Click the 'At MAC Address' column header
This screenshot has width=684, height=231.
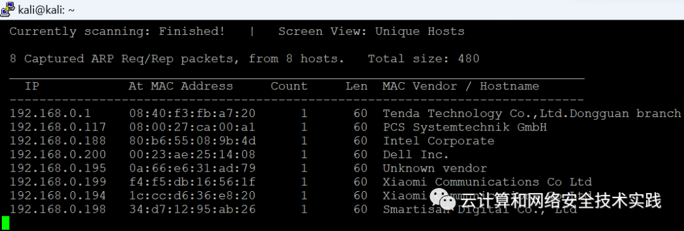click(180, 86)
